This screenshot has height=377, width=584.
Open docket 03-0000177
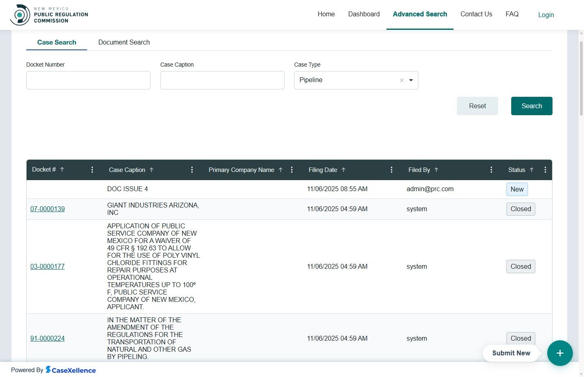click(x=47, y=267)
